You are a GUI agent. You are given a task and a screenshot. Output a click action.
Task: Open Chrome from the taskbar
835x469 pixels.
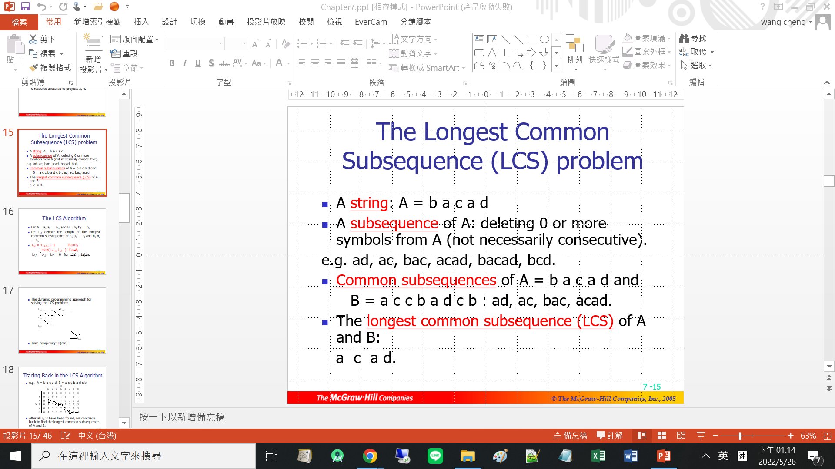point(370,456)
